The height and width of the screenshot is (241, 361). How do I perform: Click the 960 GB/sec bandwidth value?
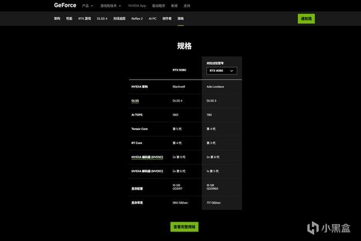pos(180,203)
